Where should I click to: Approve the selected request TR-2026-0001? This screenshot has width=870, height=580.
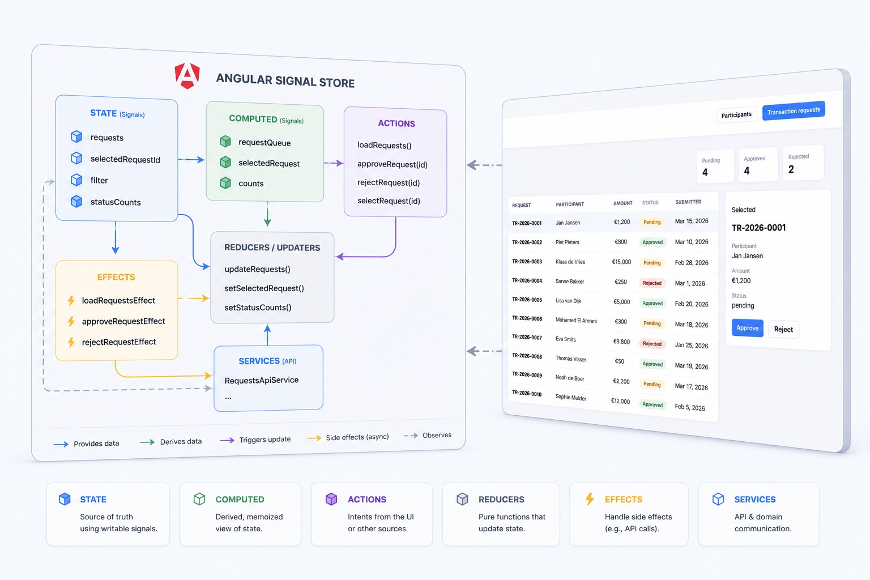[x=748, y=328]
